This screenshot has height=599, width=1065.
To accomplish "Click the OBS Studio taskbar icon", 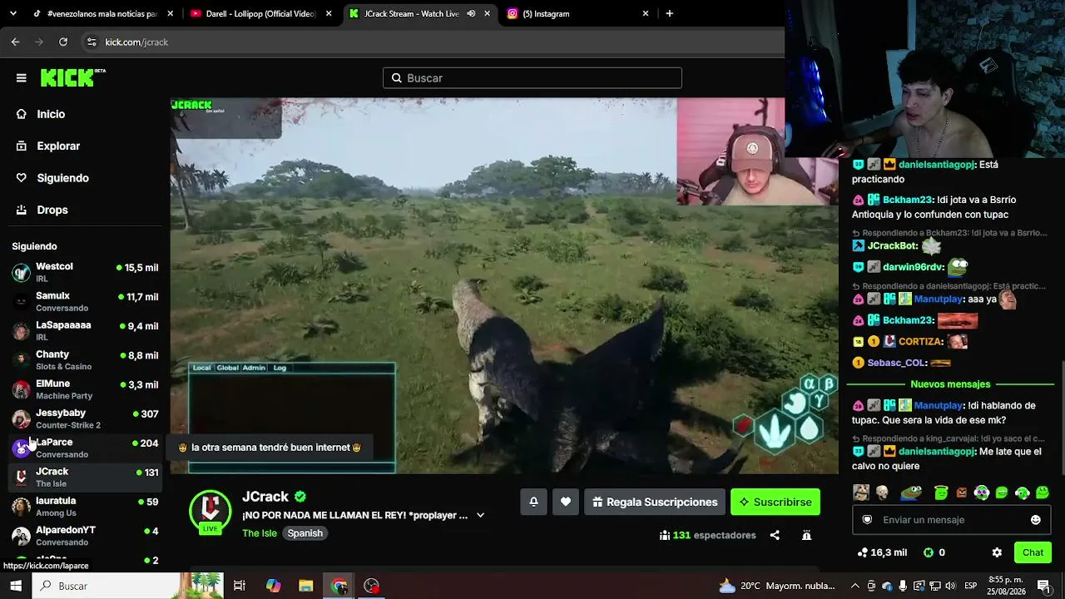I will point(372,586).
